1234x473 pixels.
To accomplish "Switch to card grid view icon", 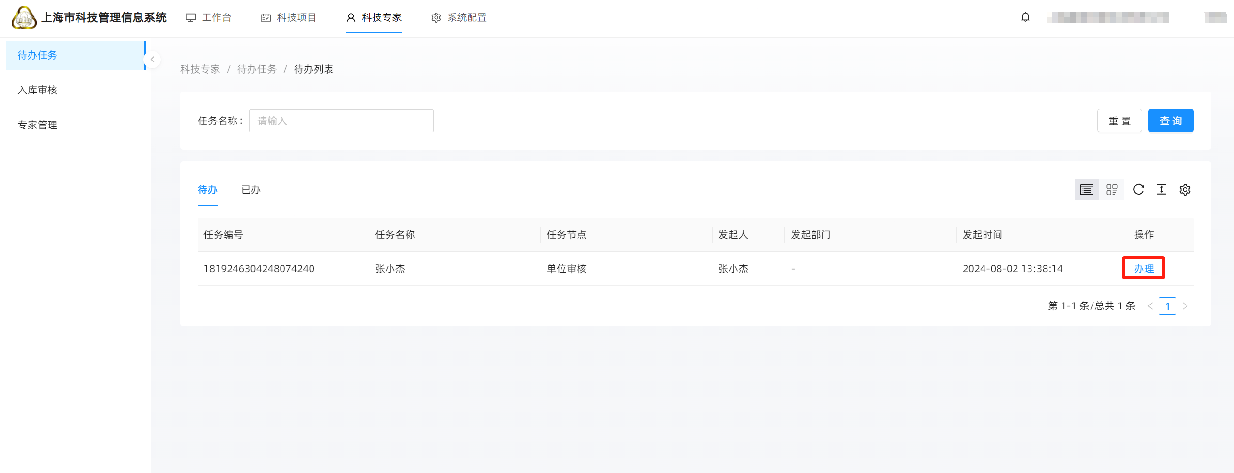I will click(1112, 190).
